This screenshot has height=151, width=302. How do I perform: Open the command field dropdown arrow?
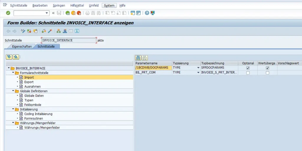click(47, 13)
